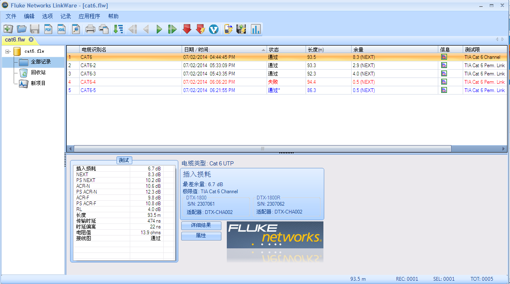The width and height of the screenshot is (510, 284).
Task: Create a new project with the green plus icon
Action: tap(8, 29)
